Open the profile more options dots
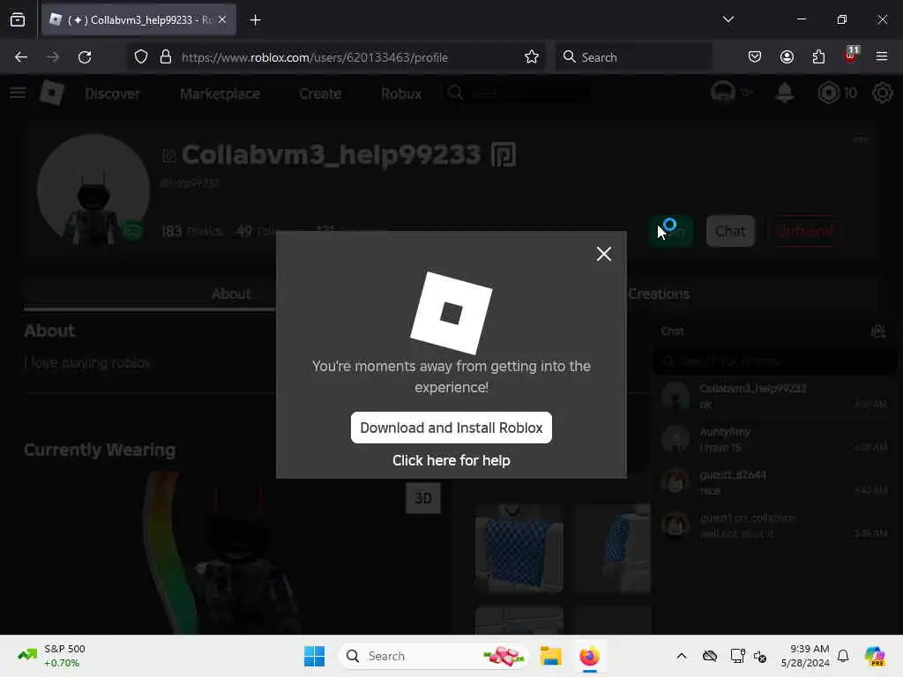The image size is (903, 677). tap(861, 139)
